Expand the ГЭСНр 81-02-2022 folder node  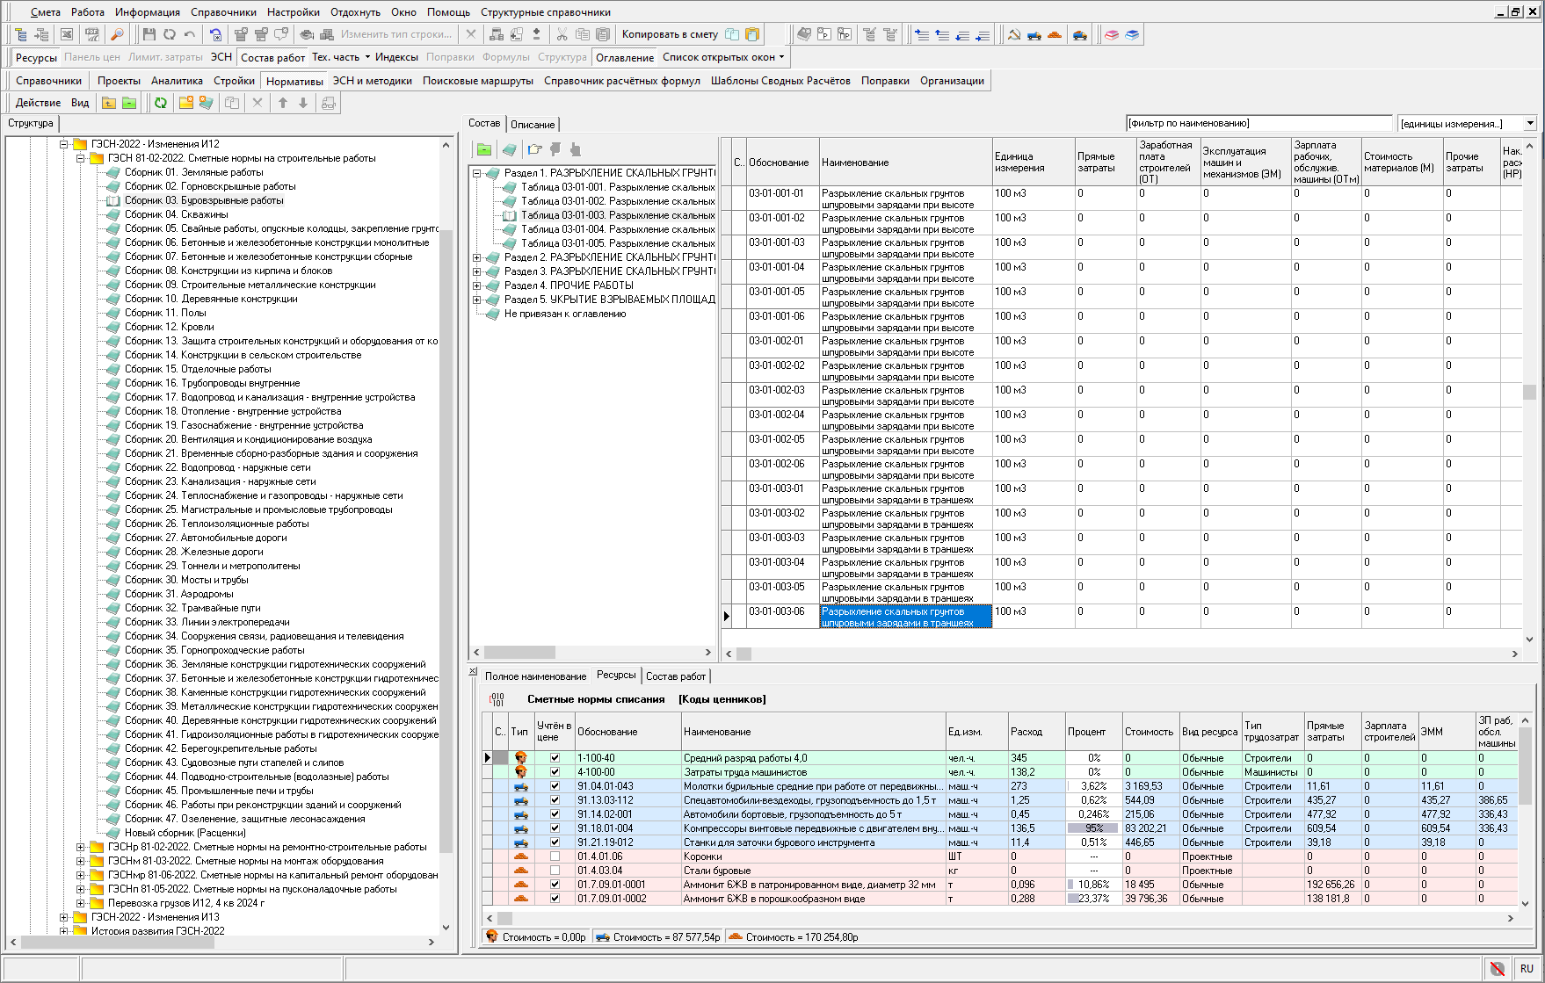click(81, 847)
